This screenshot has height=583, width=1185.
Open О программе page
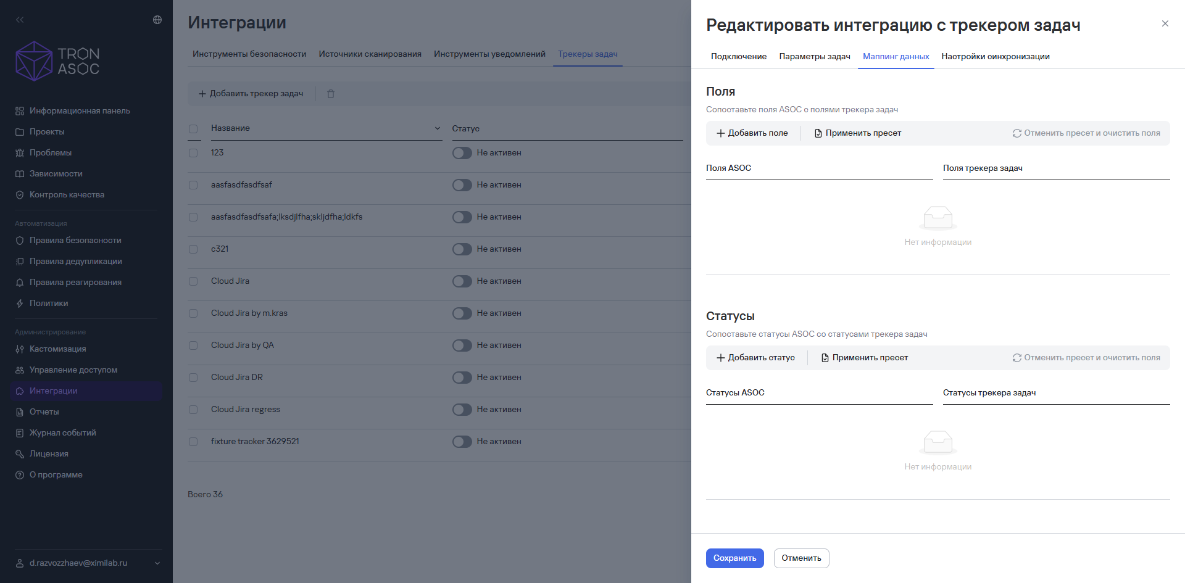56,475
